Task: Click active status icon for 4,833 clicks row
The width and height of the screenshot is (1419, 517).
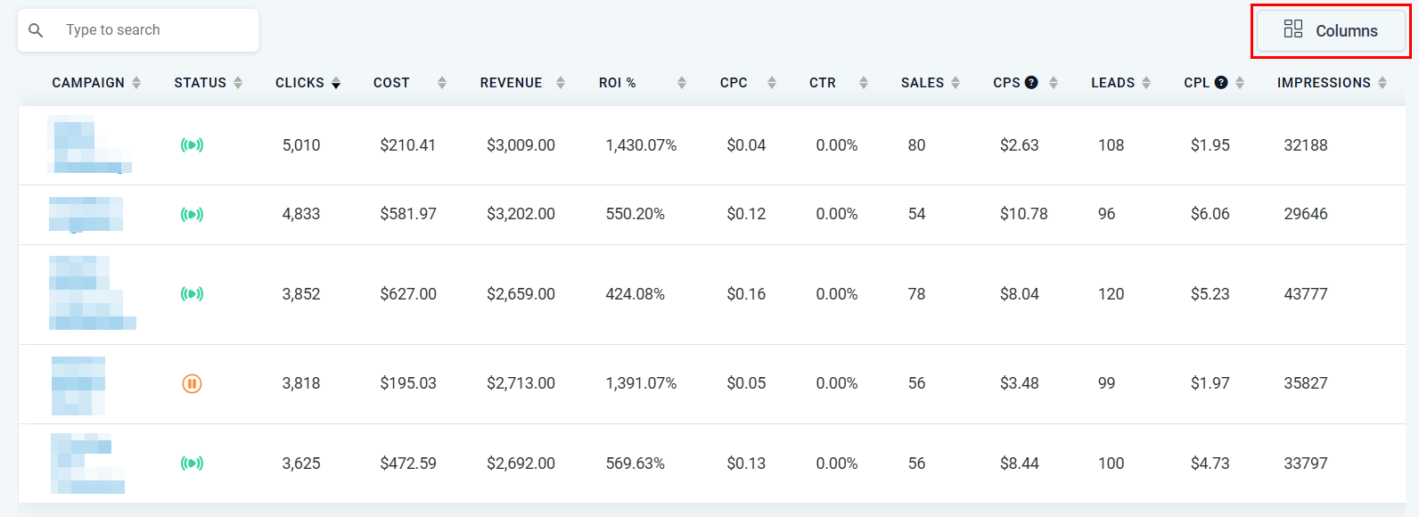Action: (192, 215)
